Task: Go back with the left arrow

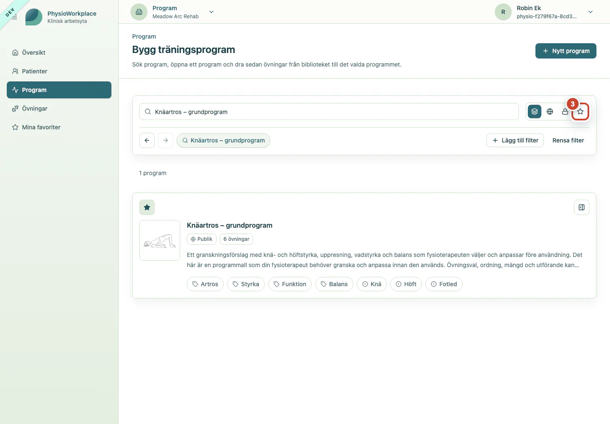Action: coord(147,140)
